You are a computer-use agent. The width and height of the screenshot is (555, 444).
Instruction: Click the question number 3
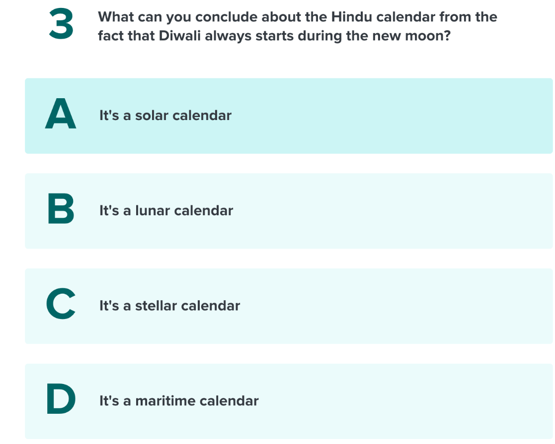click(61, 24)
